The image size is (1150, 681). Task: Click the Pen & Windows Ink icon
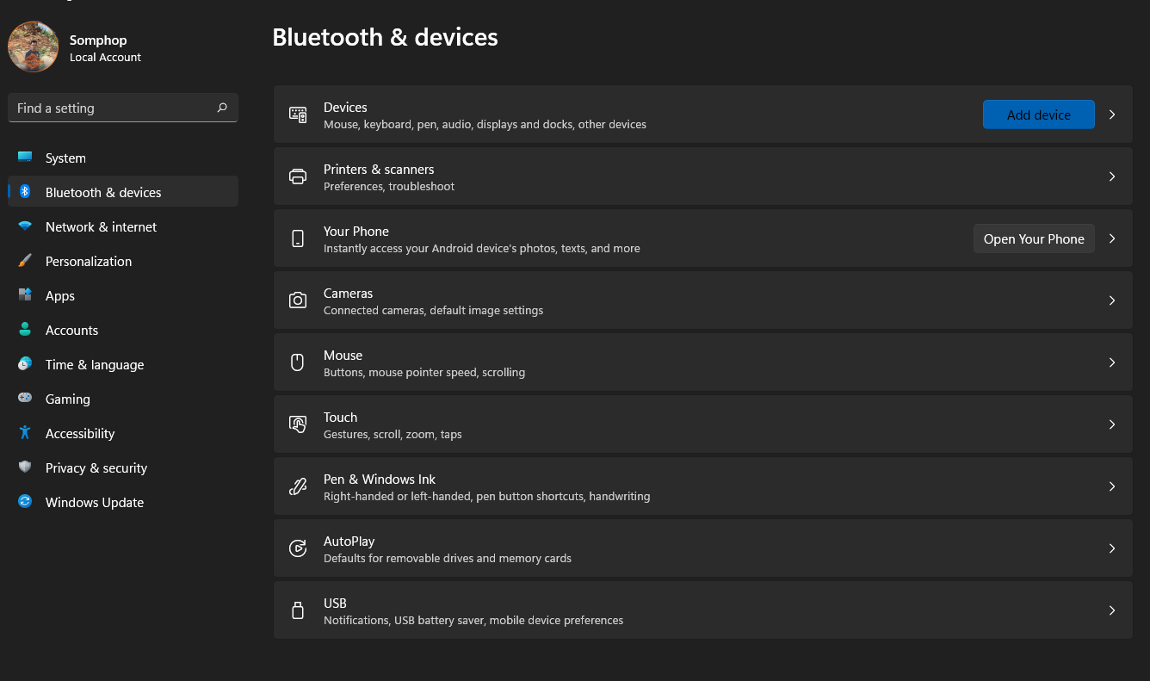pos(298,486)
